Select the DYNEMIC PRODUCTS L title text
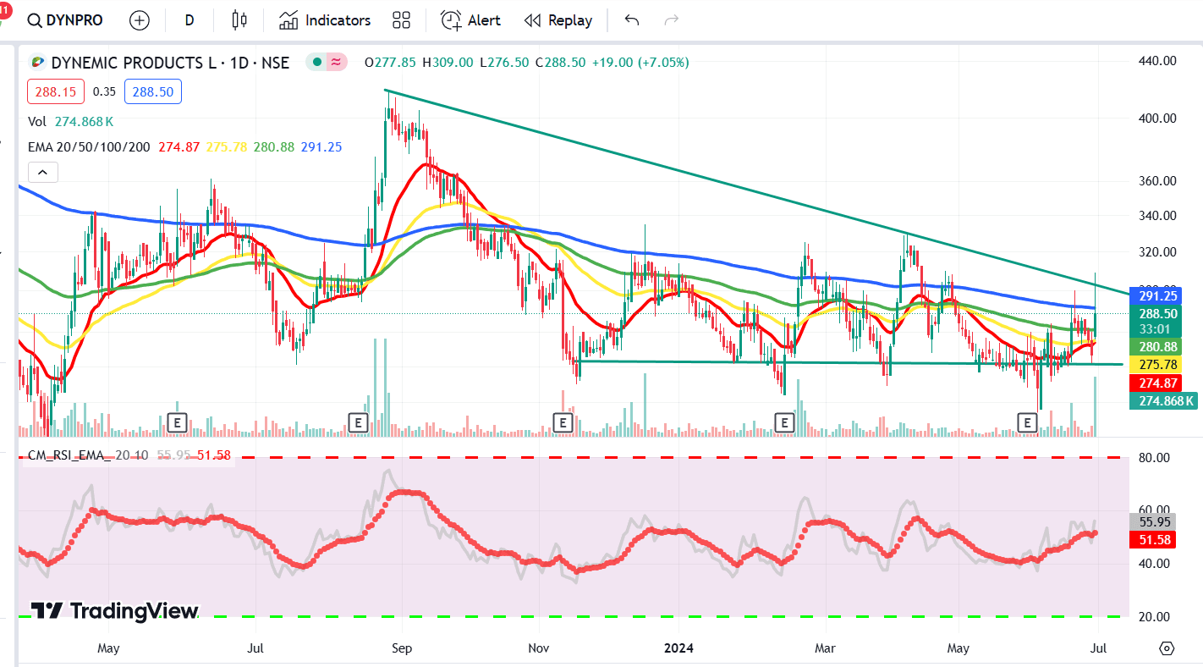This screenshot has width=1203, height=667. (134, 63)
